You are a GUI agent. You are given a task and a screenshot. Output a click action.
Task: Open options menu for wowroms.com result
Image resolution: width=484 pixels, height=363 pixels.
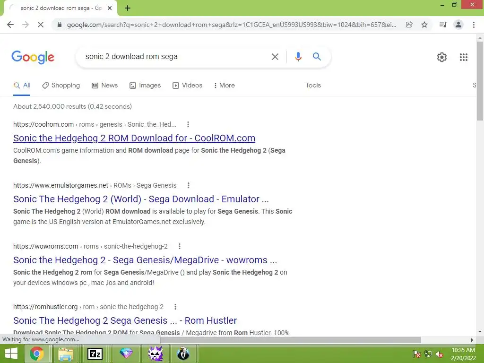[x=179, y=246]
